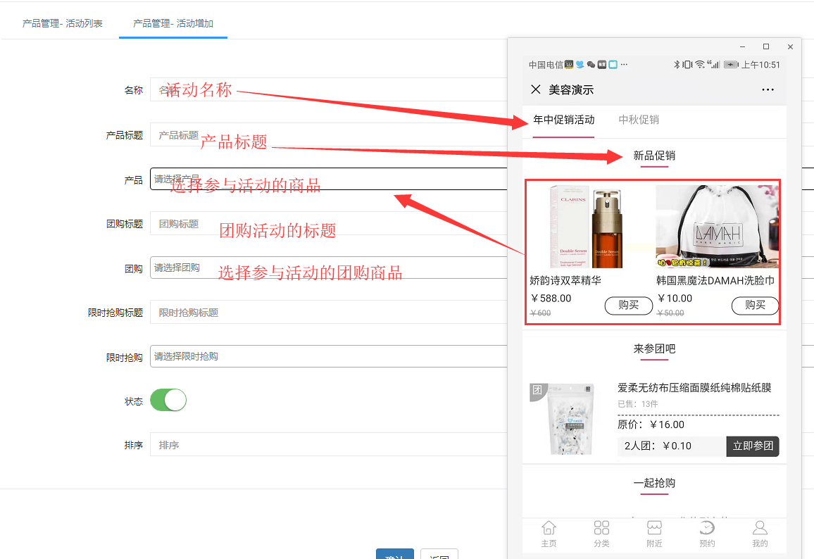Screen dimensions: 814x559
Task: Open 我的 profile icon in bottom nav
Action: coord(760,534)
